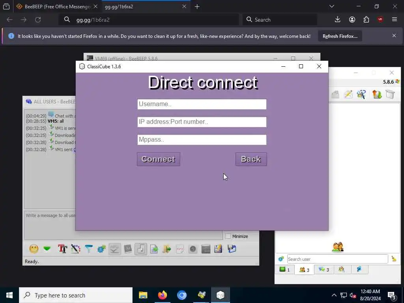Clear user search with the broom icon
Screen dimensions: 404x303
(394, 259)
